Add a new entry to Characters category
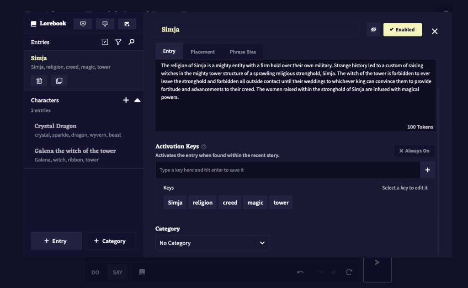 pos(126,100)
